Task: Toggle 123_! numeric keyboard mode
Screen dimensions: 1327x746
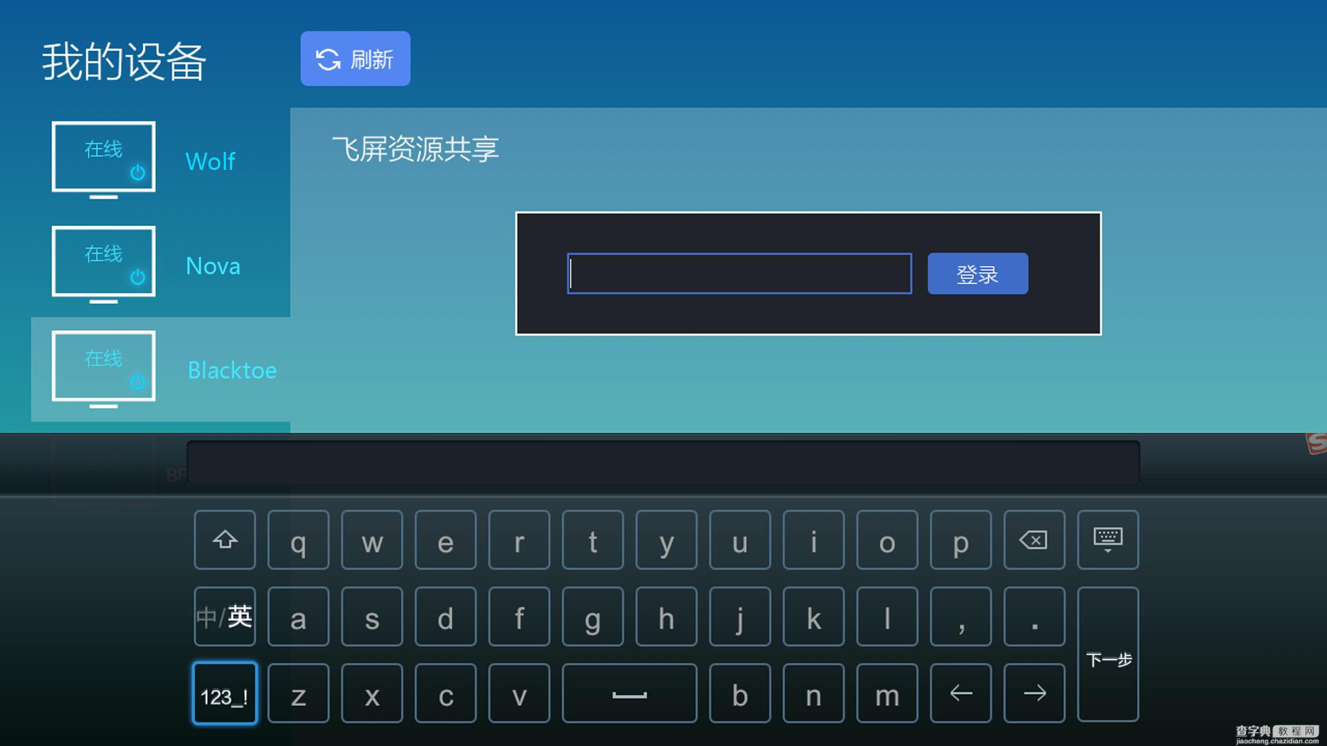Action: coord(224,695)
